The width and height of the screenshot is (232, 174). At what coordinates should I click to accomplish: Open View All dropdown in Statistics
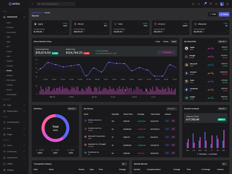pos(72,109)
